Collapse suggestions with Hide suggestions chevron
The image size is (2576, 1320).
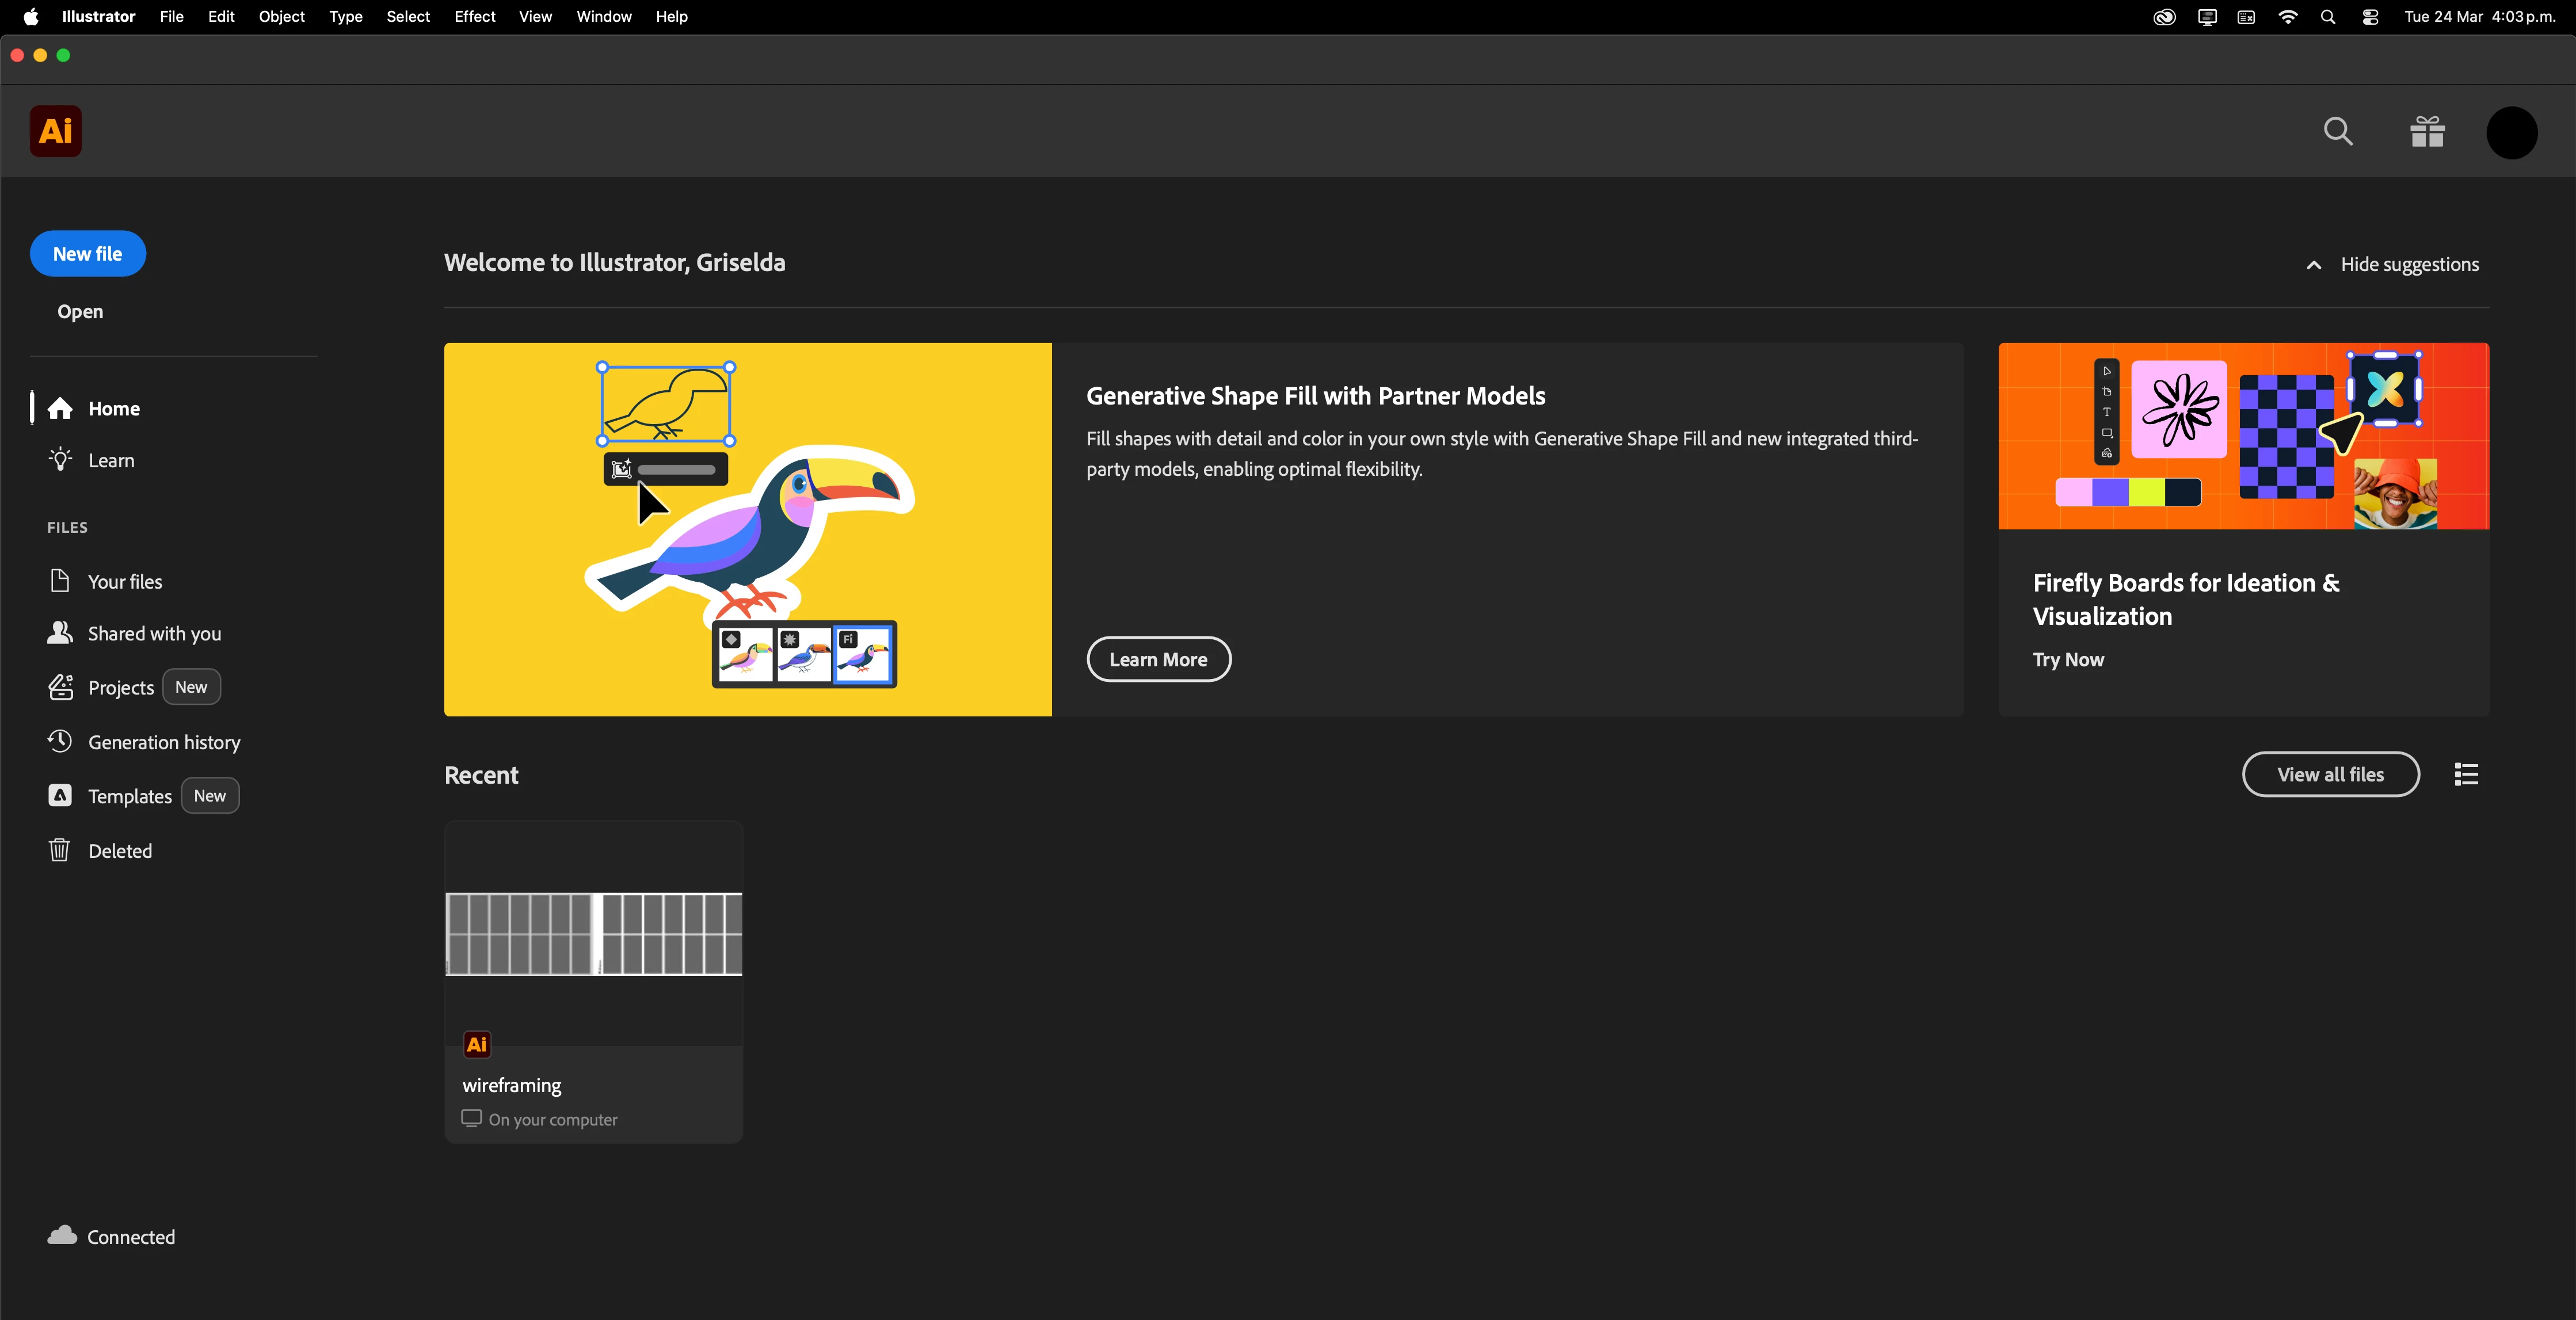[2313, 265]
